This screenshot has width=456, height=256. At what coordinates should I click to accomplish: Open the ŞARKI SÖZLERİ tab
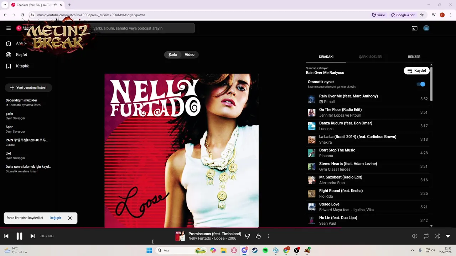pos(370,57)
